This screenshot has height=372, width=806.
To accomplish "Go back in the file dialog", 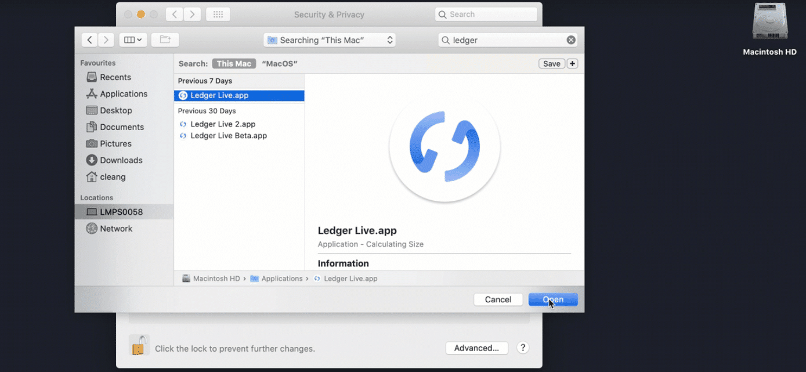I will [89, 40].
